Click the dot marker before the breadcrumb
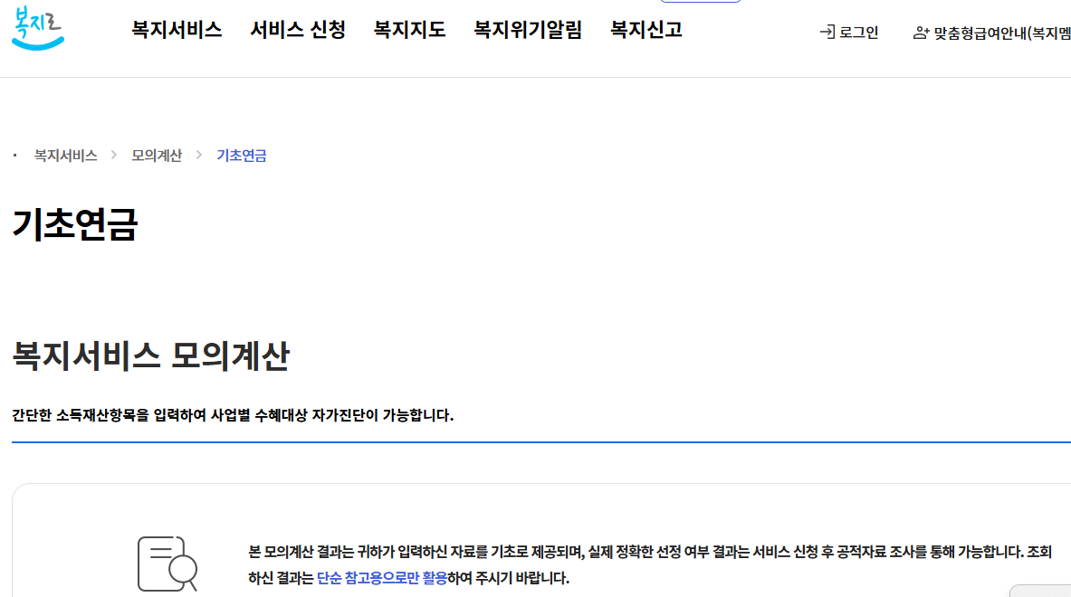Viewport: 1071px width, 597px height. pyautogui.click(x=14, y=155)
